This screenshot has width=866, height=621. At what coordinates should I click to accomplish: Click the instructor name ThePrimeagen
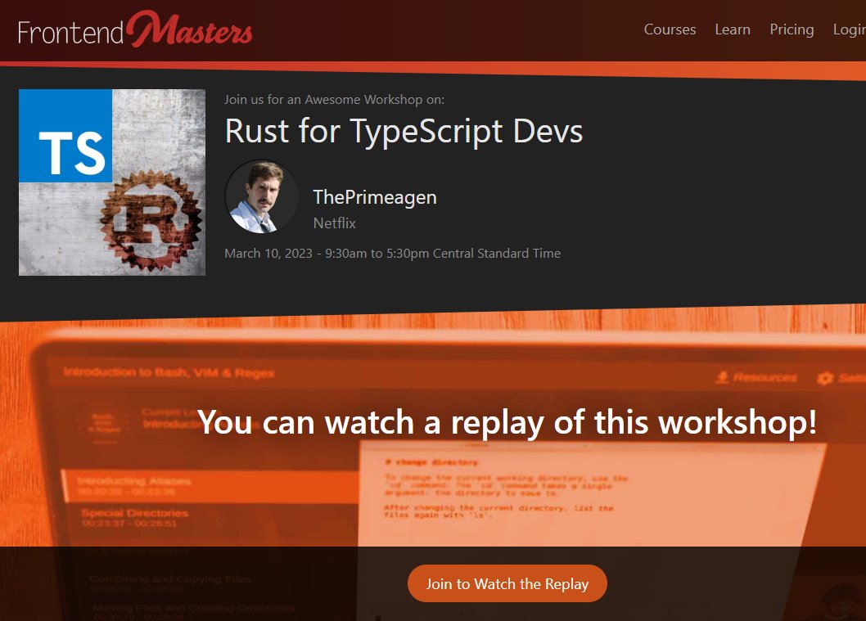coord(375,197)
